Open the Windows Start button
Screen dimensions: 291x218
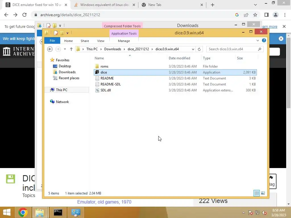point(7,212)
